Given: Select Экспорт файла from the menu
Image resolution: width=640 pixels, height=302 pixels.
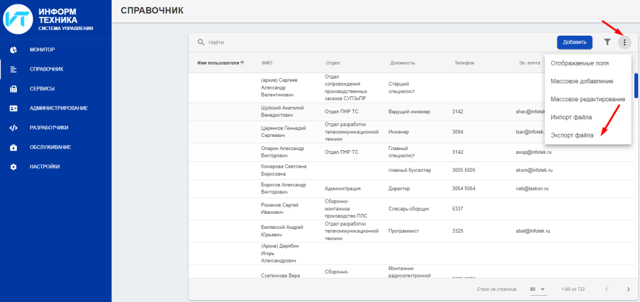Looking at the screenshot, I should click(x=571, y=134).
